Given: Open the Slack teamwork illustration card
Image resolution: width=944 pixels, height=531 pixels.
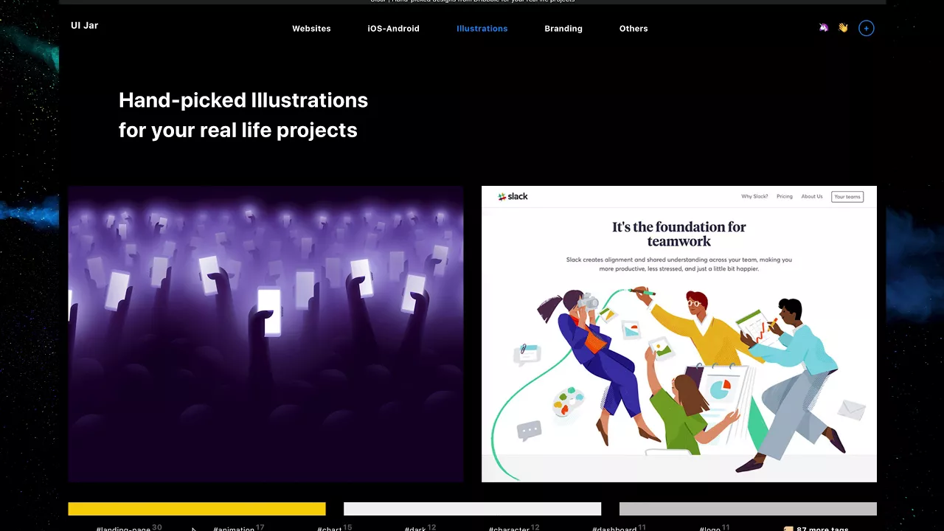Looking at the screenshot, I should 679,334.
